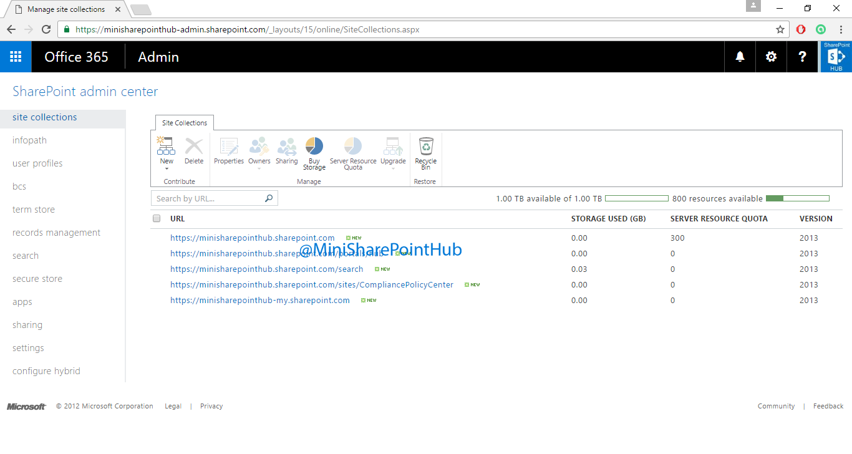
Task: Open the CompliancePolicyCenter site collection link
Action: point(312,284)
